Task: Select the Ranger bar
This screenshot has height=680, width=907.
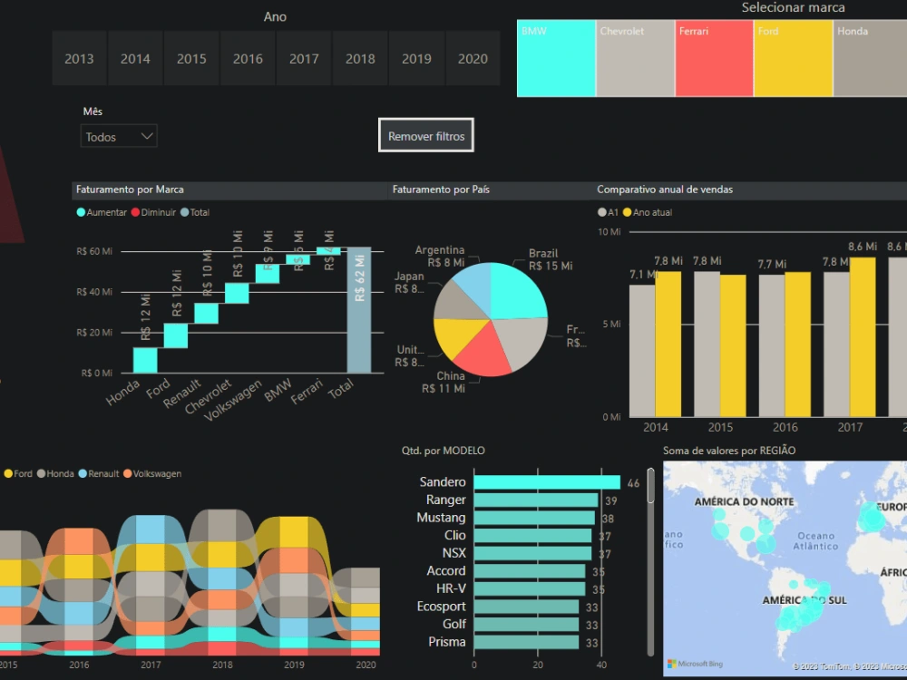Action: tap(536, 500)
